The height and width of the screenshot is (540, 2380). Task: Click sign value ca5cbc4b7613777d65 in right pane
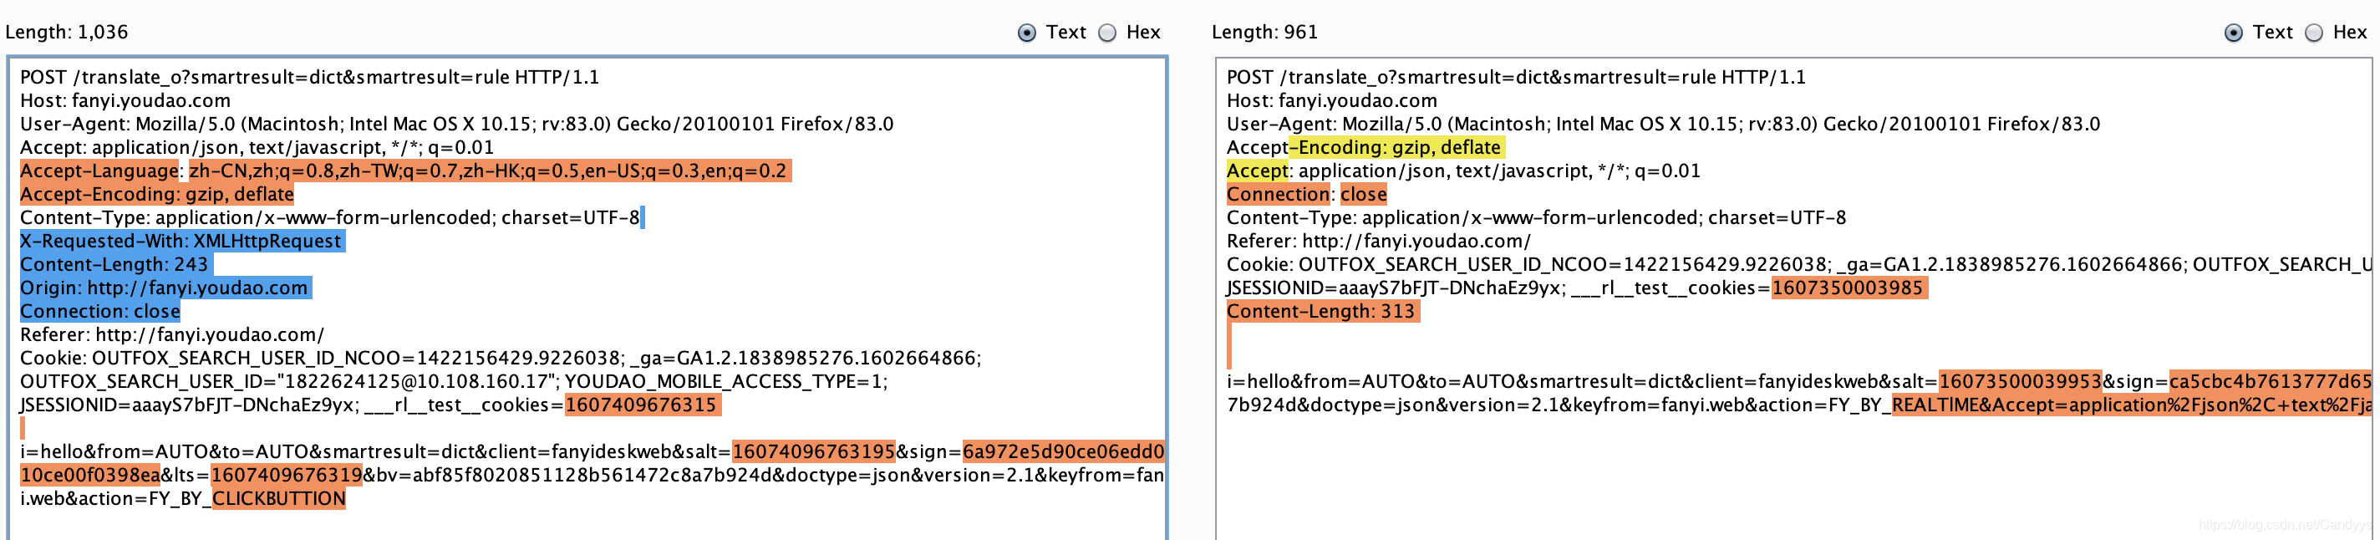coord(2270,381)
